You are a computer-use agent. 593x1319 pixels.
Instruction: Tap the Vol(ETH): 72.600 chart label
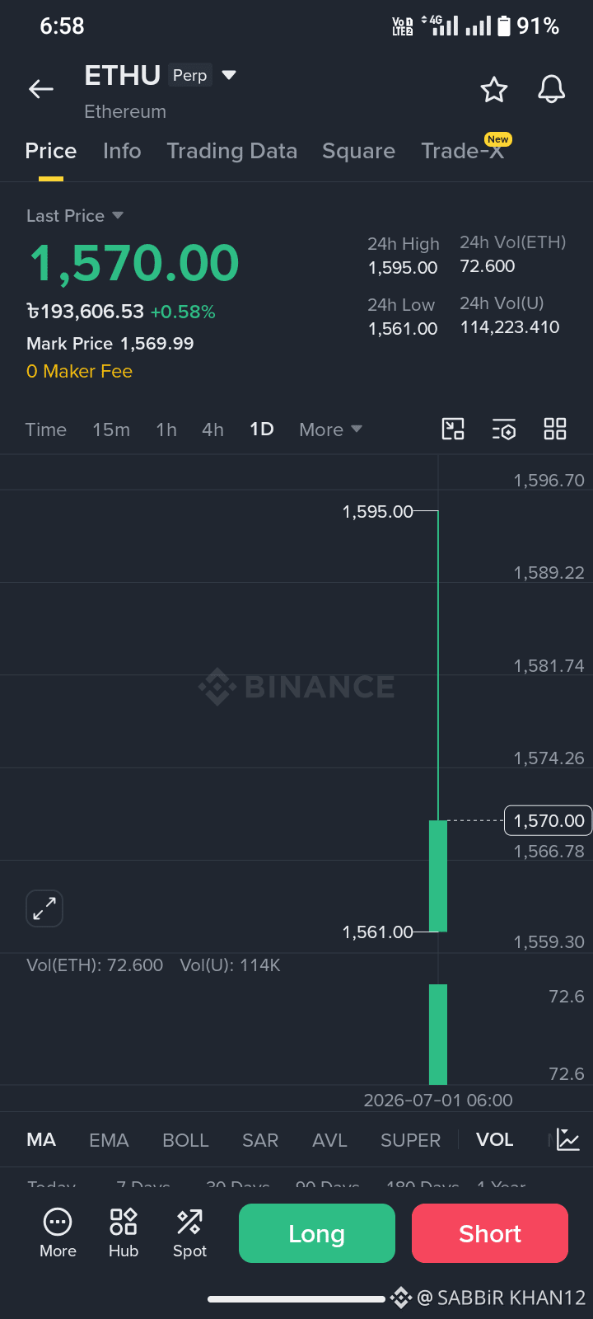click(95, 965)
